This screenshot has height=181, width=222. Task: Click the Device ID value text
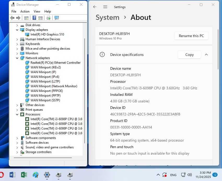point(145,114)
